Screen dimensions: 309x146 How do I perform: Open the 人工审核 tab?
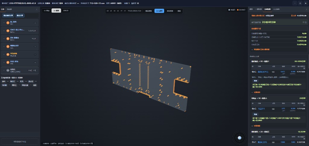(276, 9)
